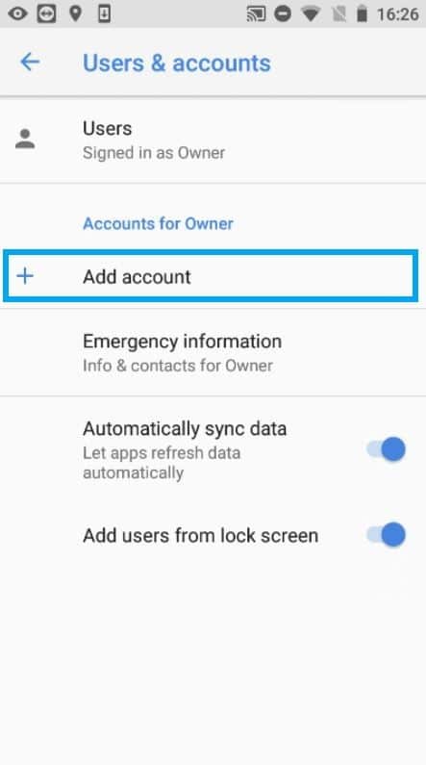The image size is (426, 765).
Task: Tap the plus icon beside Add account
Action: (x=25, y=276)
